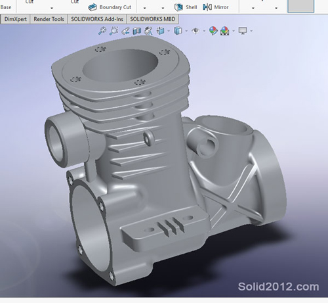Open the SOLIDWORKS Add-Ins tab
Viewport: 328px width, 303px height.
point(97,19)
